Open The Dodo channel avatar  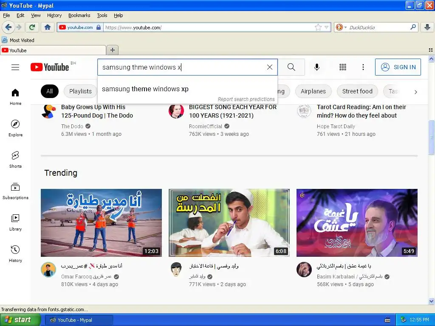48,112
